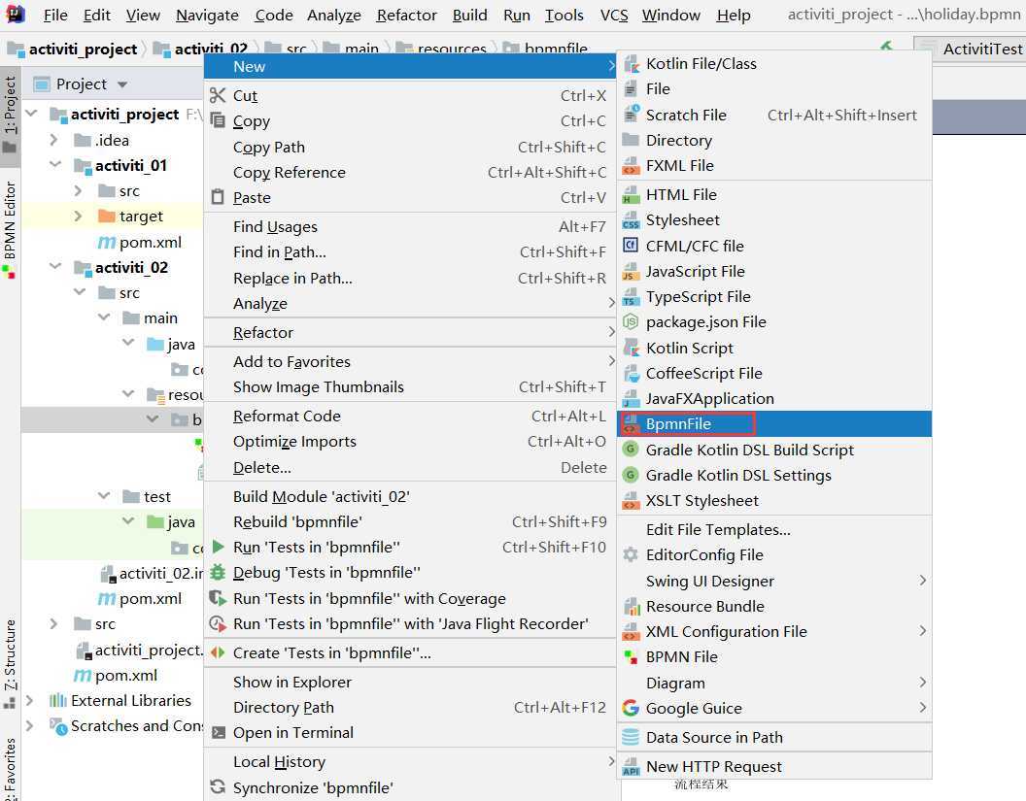
Task: Click the CoffeeScript File icon
Action: (x=631, y=374)
